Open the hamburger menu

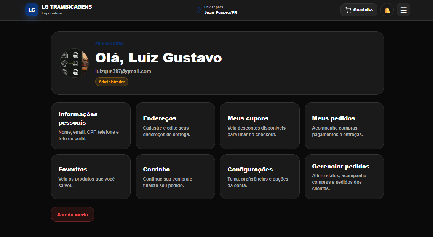(x=403, y=10)
